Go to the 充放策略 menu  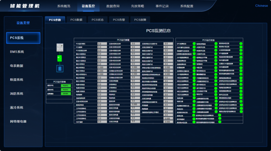[138, 6]
